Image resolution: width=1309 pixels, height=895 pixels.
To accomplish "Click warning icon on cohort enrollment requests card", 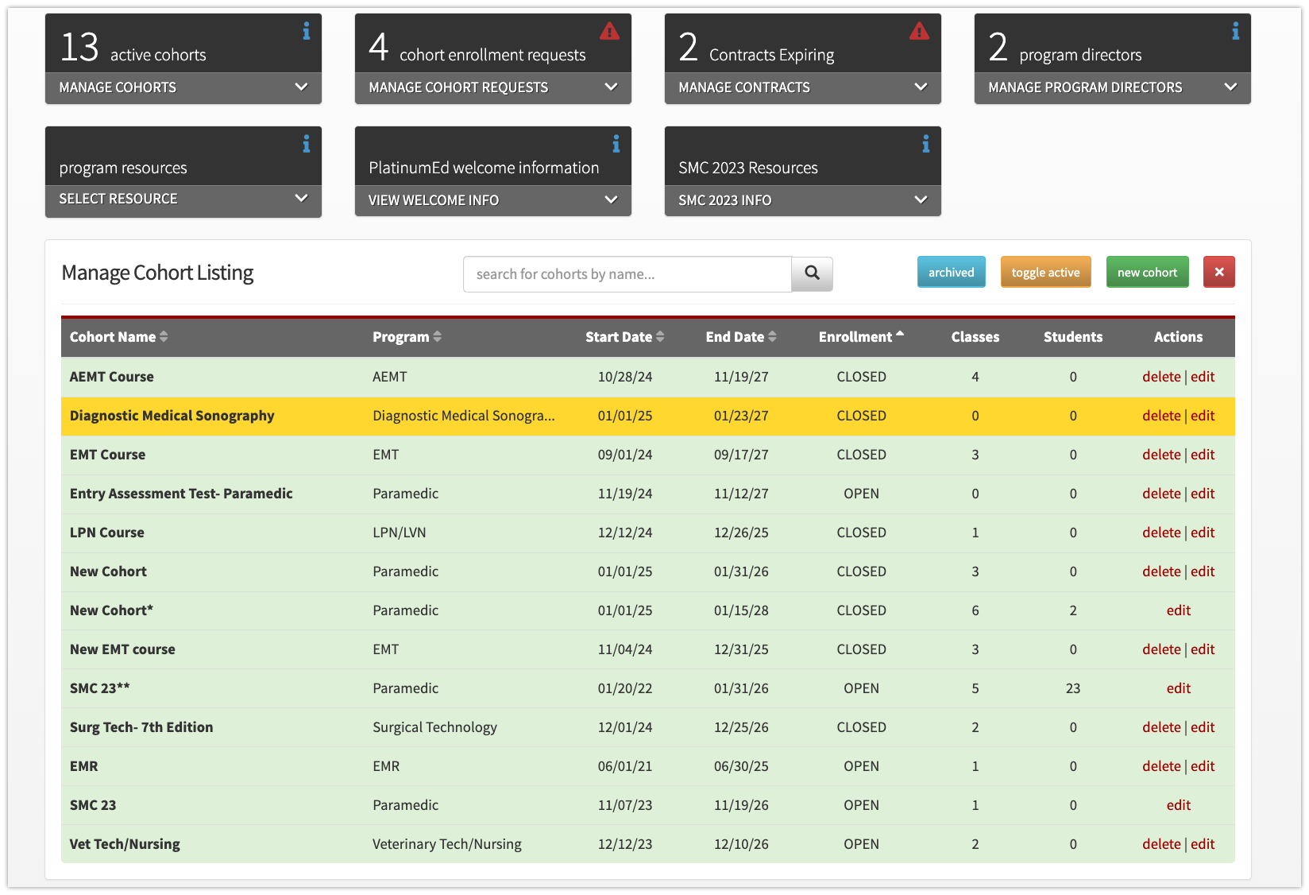I will tap(609, 31).
